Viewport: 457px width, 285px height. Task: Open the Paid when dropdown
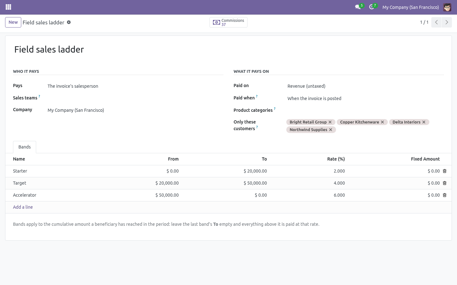click(365, 98)
